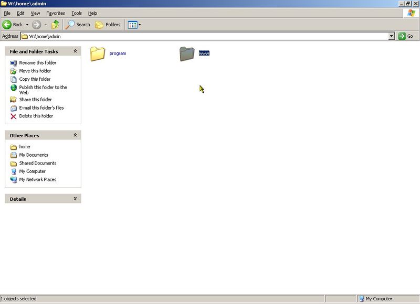Open the Forward history dropdown arrow
The image size is (420, 304).
46,25
